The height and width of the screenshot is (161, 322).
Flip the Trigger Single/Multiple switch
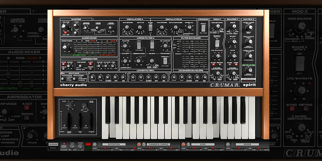203,28
